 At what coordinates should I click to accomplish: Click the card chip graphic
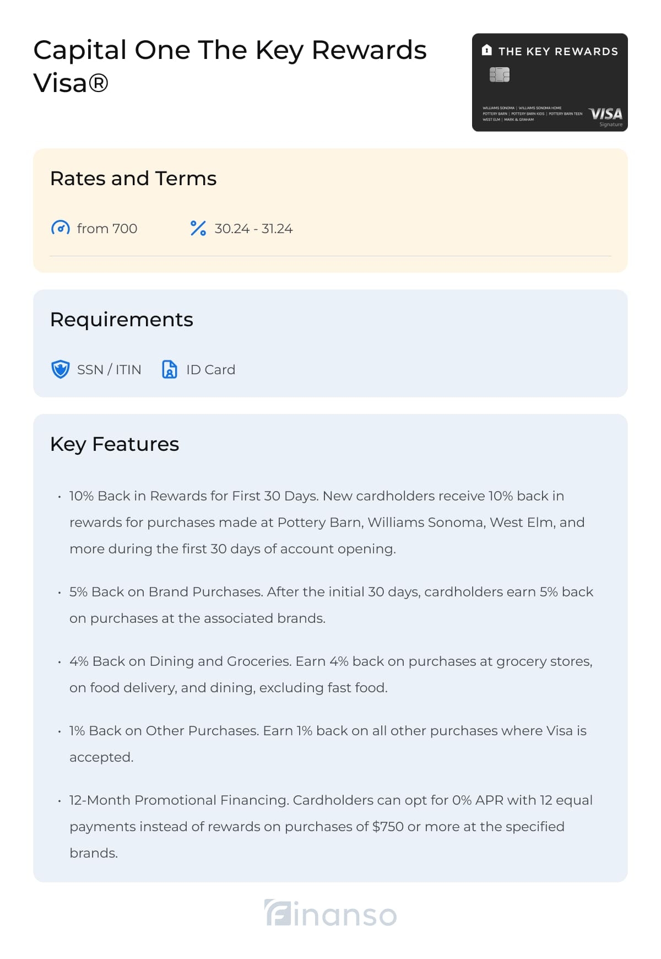(500, 74)
